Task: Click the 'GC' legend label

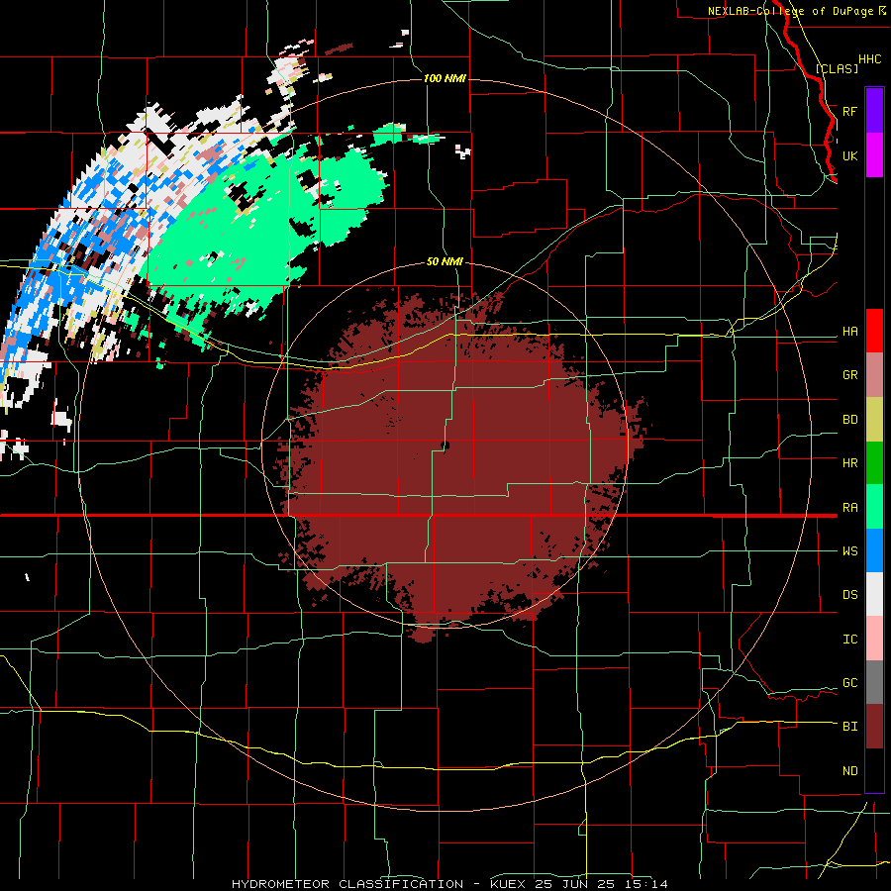Action: click(x=849, y=683)
